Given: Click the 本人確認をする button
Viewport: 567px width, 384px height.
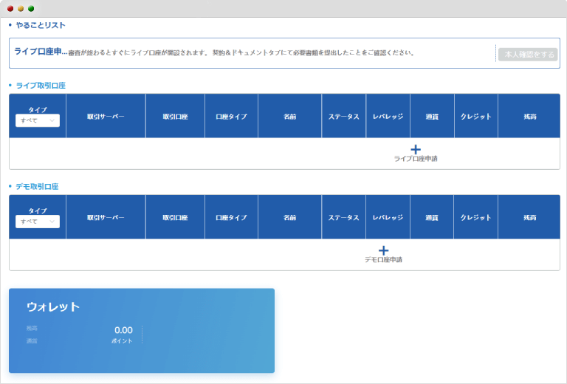Looking at the screenshot, I should [528, 54].
